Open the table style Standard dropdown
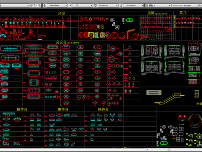Screen dimensions: 202x152 pyautogui.click(x=108, y=5)
